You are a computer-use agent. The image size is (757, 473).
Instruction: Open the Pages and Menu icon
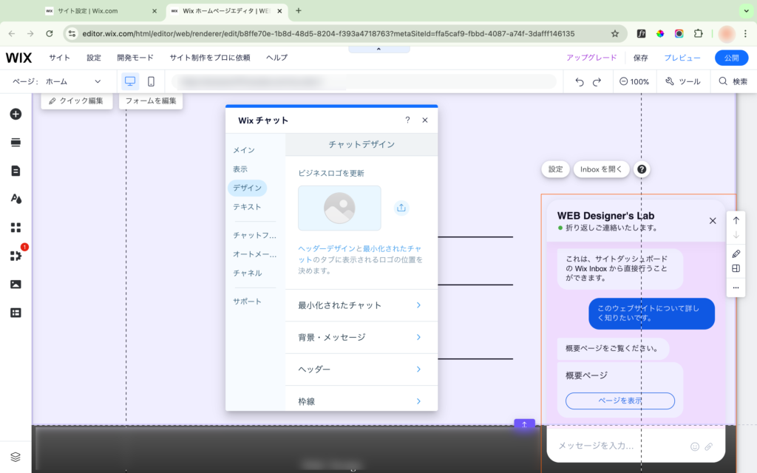(x=16, y=171)
